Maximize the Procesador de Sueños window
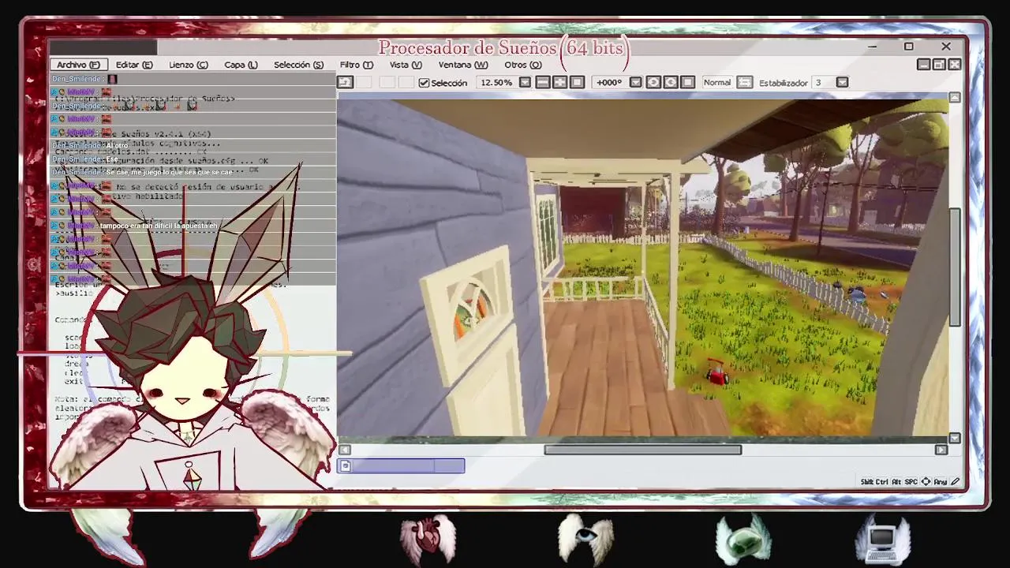The image size is (1010, 568). pos(908,47)
